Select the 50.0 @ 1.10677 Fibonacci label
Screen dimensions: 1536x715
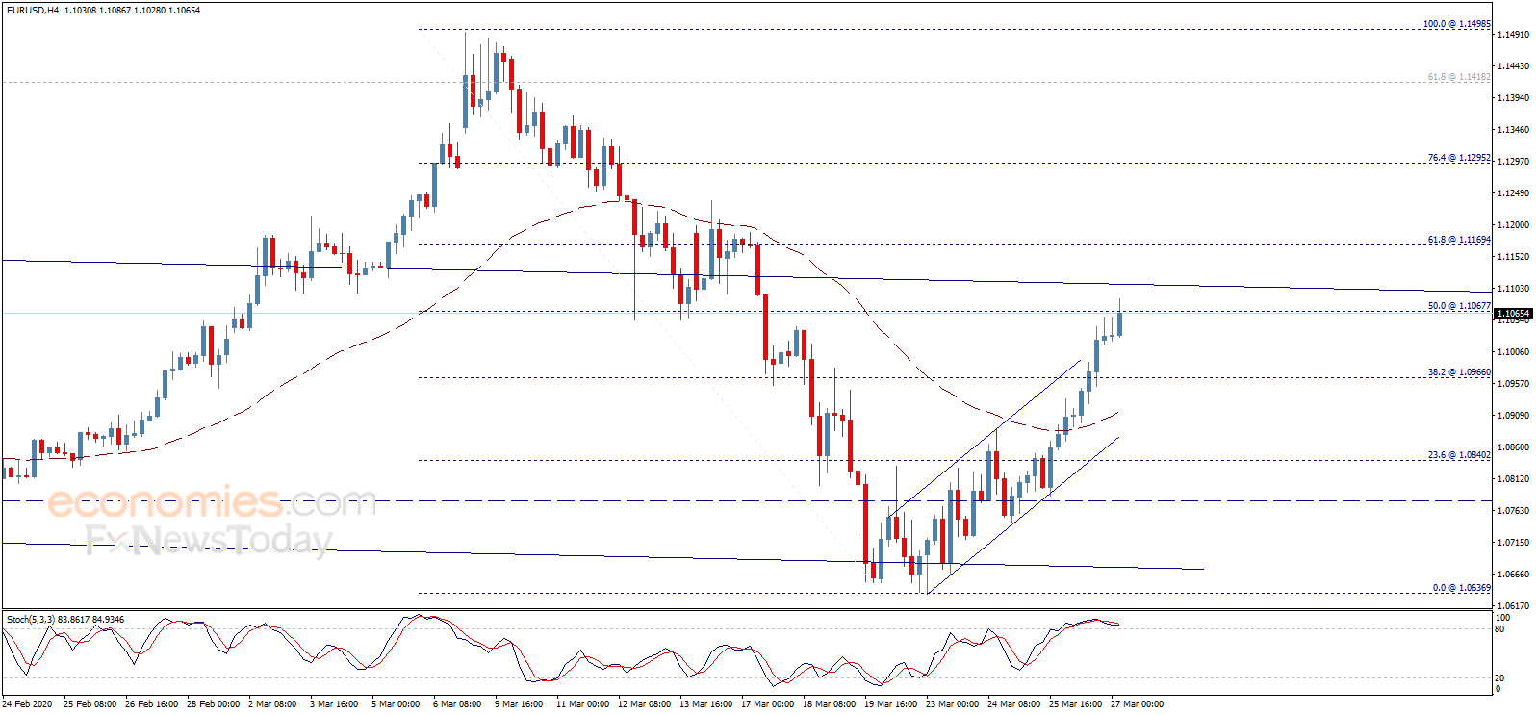coord(1459,306)
